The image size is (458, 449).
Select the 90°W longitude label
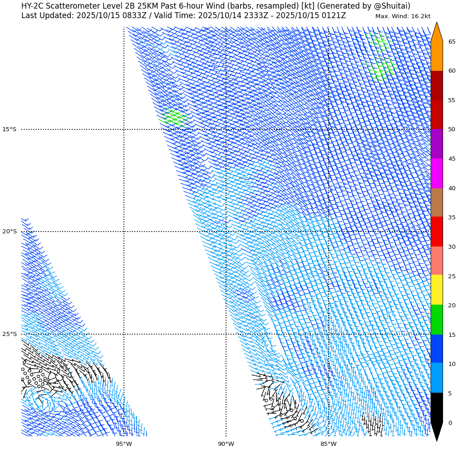(226, 444)
